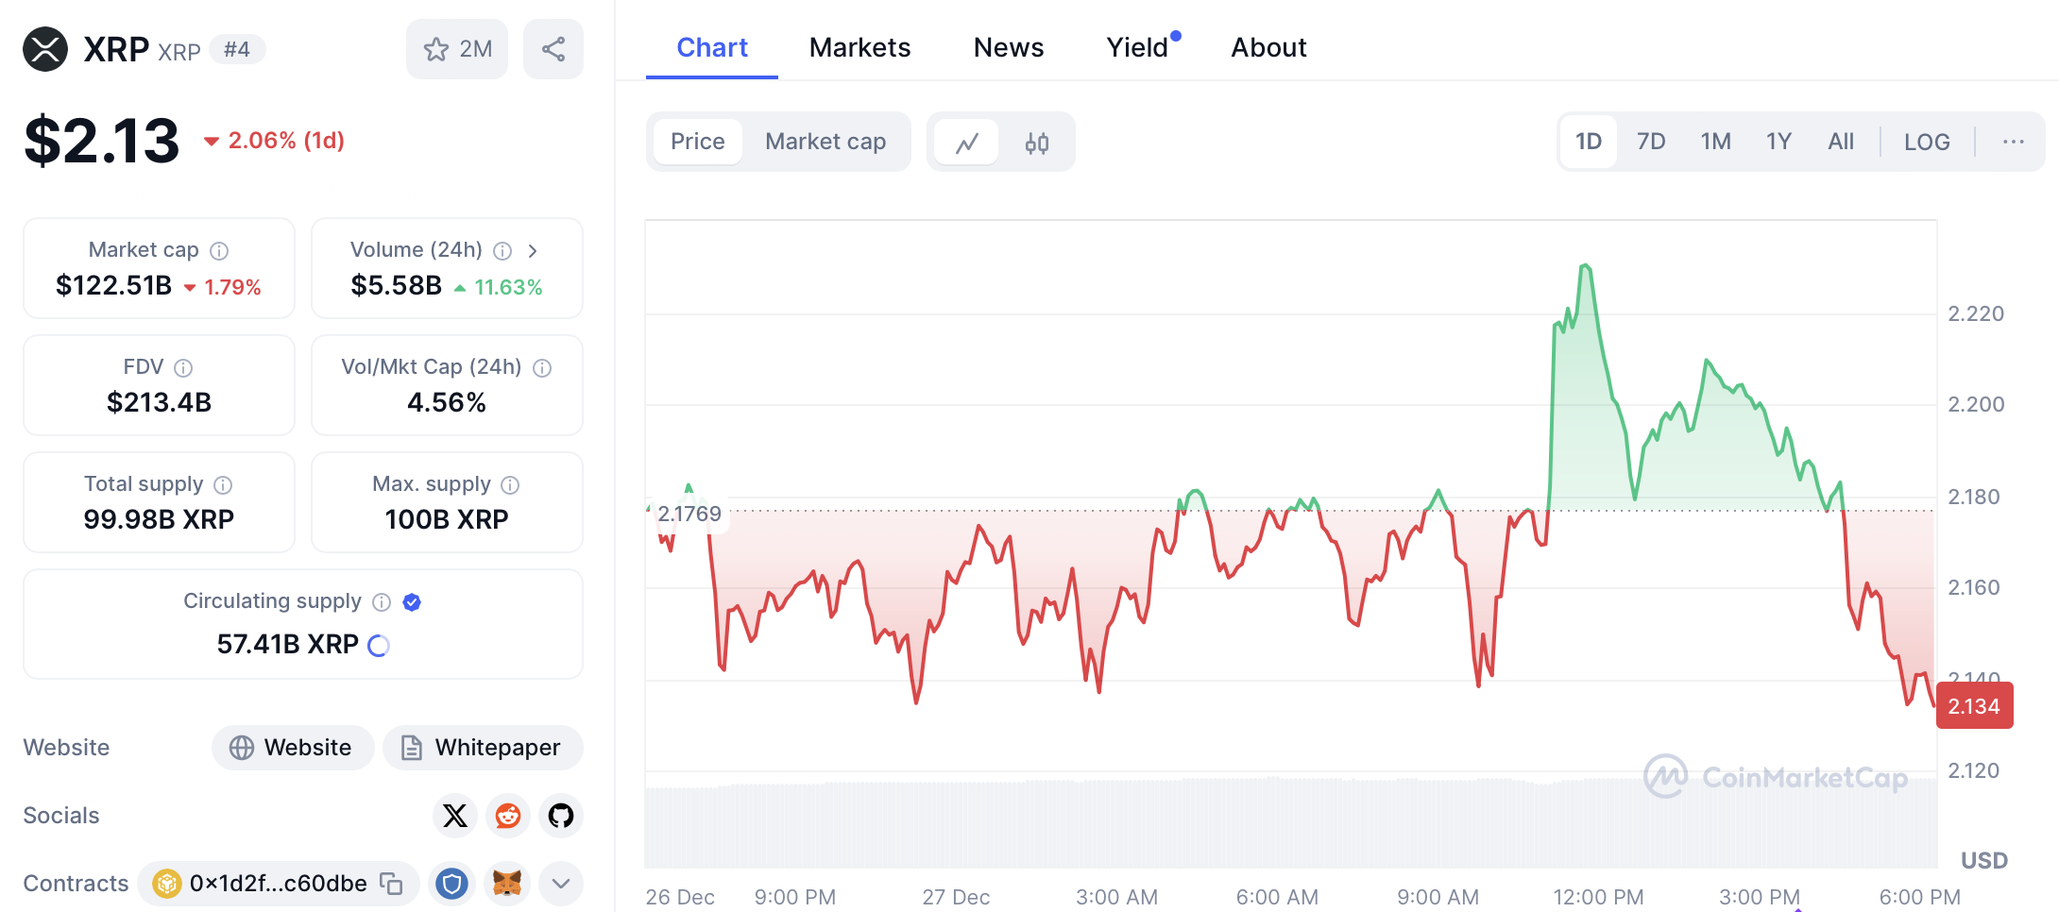This screenshot has height=912, width=2059.
Task: Click the MetaMask fox icon
Action: pyautogui.click(x=507, y=884)
